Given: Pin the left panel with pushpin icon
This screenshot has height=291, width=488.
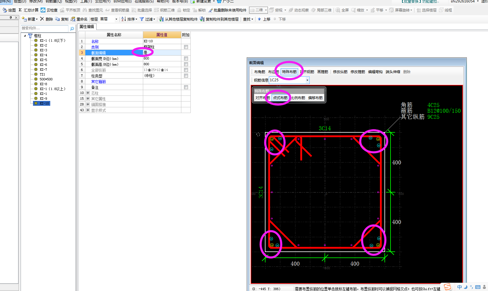Looking at the screenshot, I should [11, 18].
